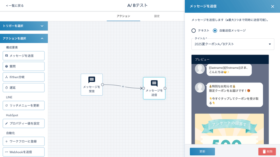
Task: Add リッチメニューを更新 action
Action: pos(24,105)
